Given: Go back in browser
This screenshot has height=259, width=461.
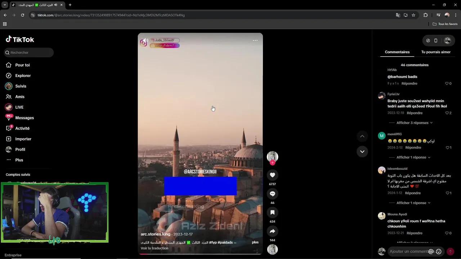Looking at the screenshot, I should pos(5,15).
